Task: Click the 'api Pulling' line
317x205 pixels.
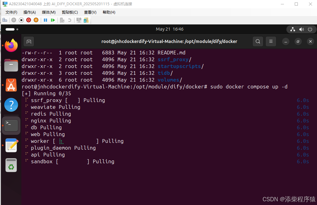Action: point(48,155)
